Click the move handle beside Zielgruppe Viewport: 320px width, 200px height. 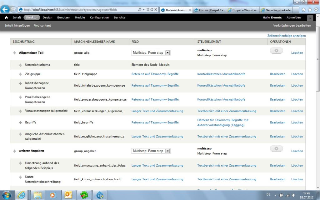[x=21, y=74]
